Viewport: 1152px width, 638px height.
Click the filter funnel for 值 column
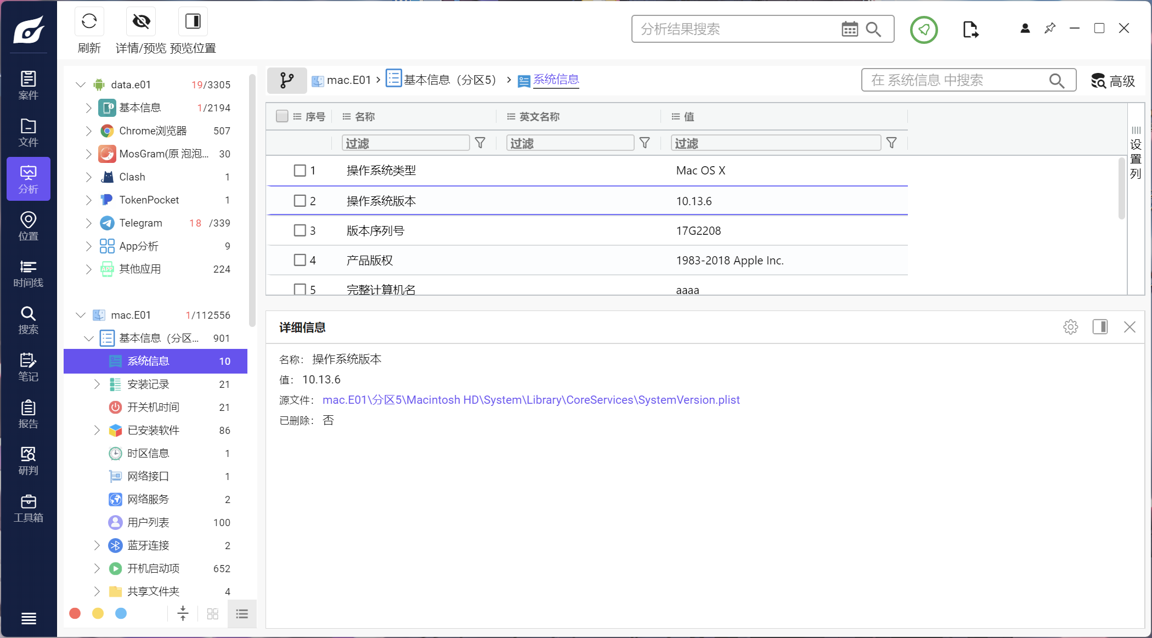(891, 143)
